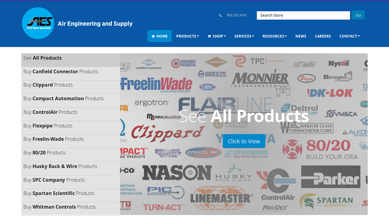Image resolution: width=389 pixels, height=218 pixels.
Task: Click the Deltrol Corp logo
Action: [x=300, y=109]
